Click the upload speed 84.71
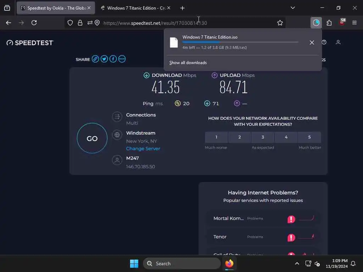The height and width of the screenshot is (272, 363). tap(234, 87)
